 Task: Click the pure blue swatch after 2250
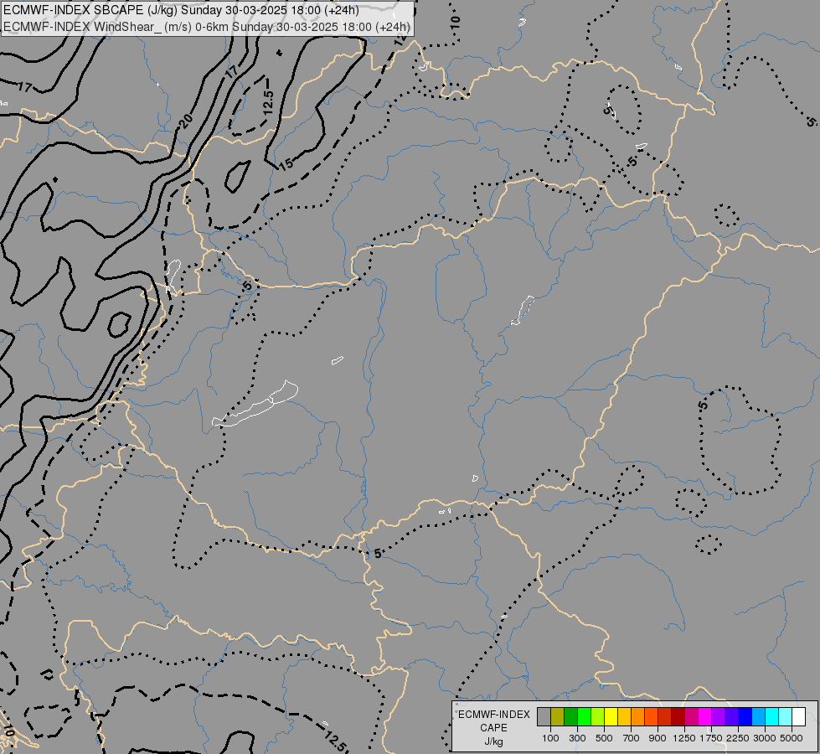745,716
